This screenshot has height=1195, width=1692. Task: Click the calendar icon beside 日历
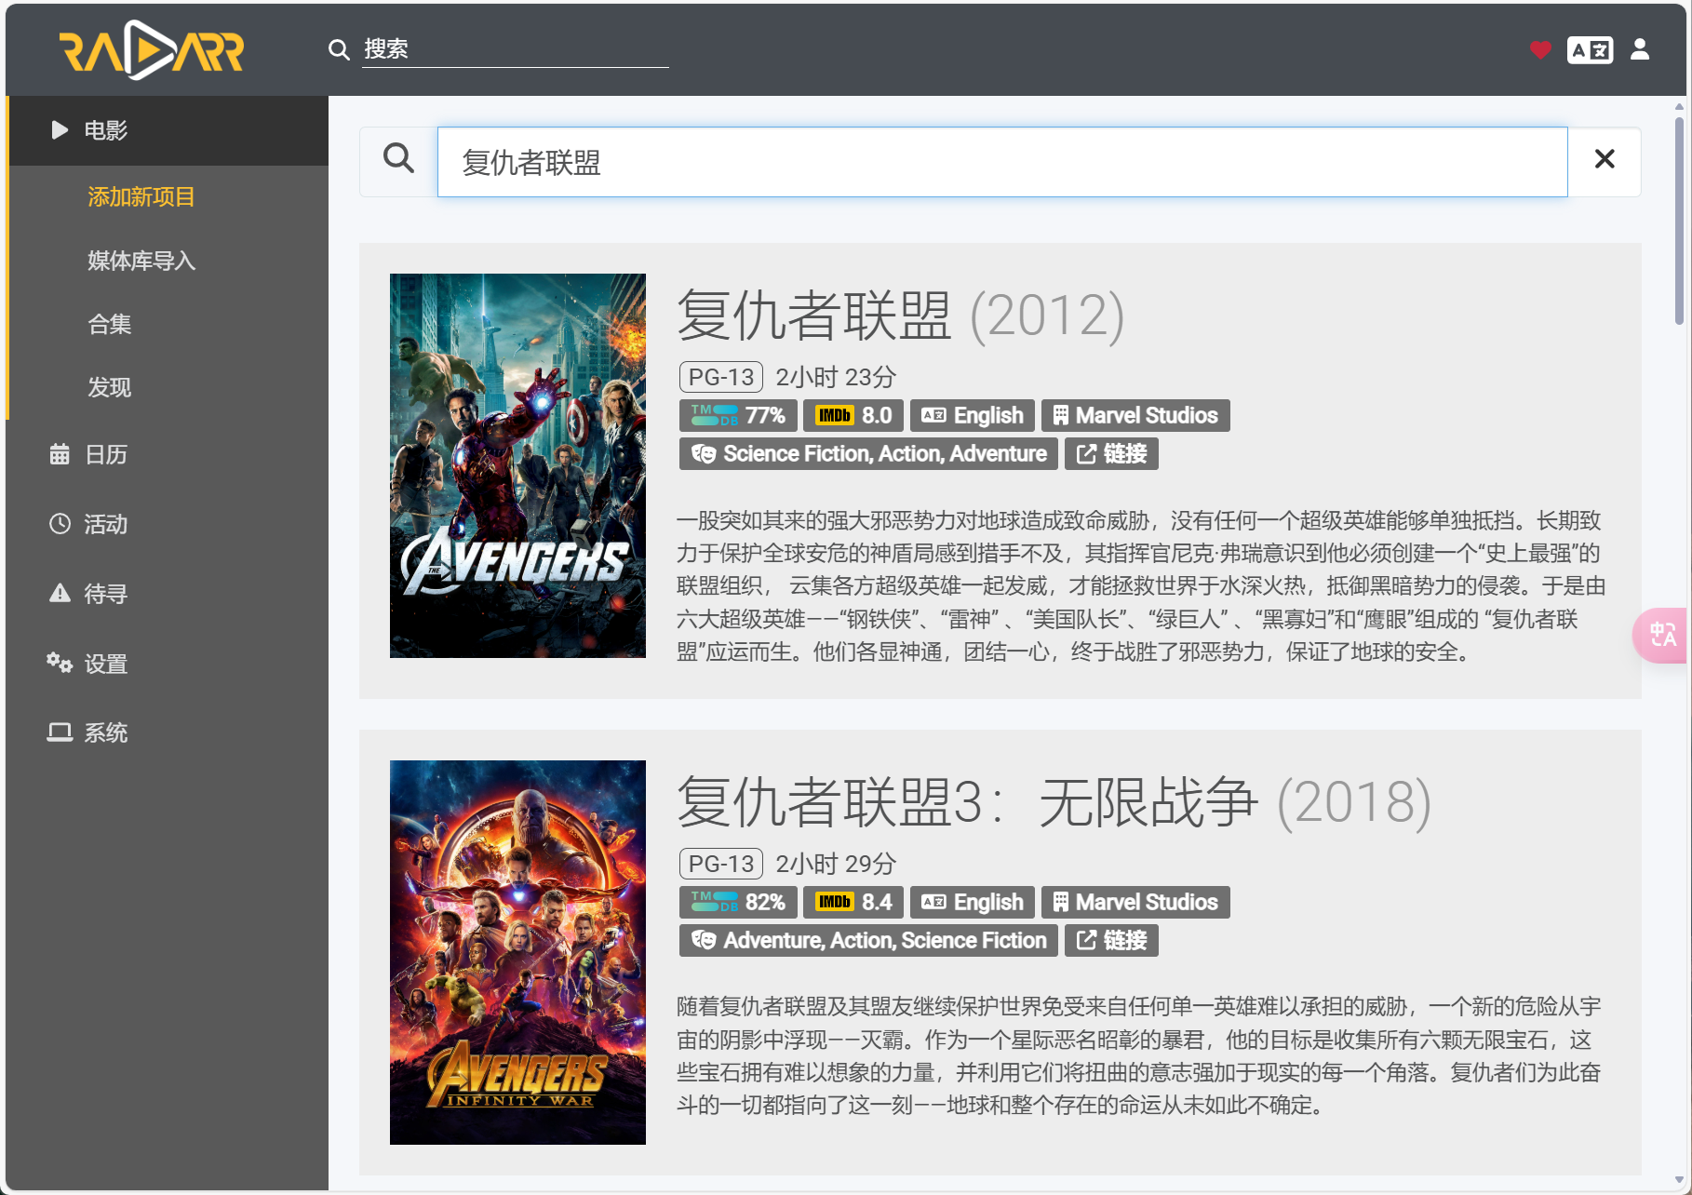(x=60, y=454)
